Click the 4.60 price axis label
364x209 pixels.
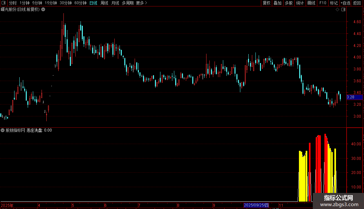click(357, 22)
